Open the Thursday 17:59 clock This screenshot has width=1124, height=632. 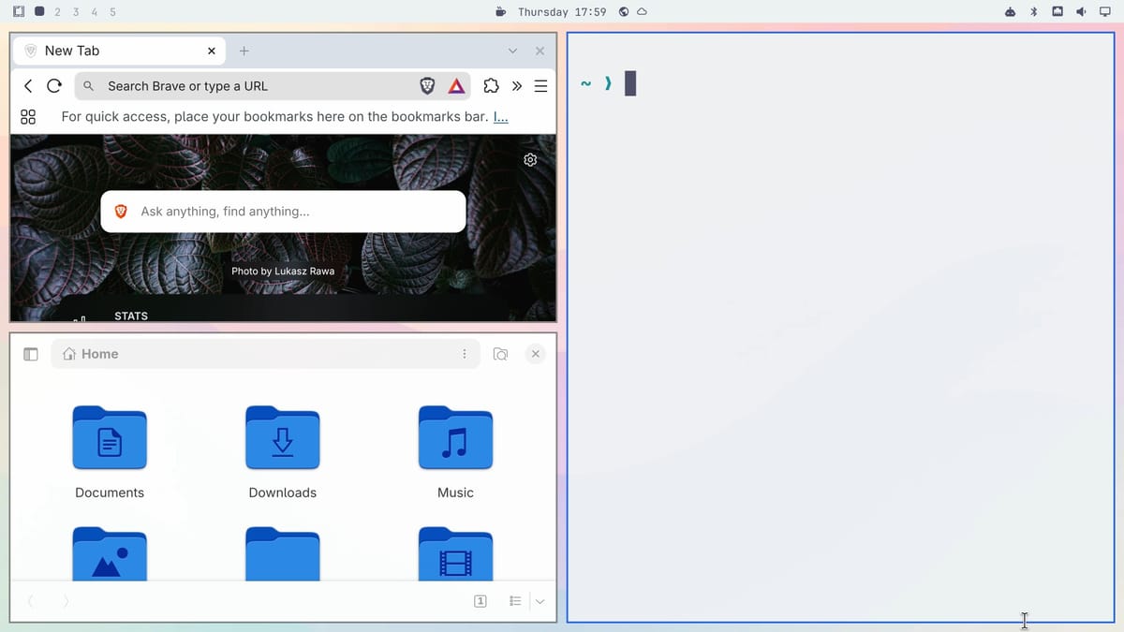pos(562,12)
